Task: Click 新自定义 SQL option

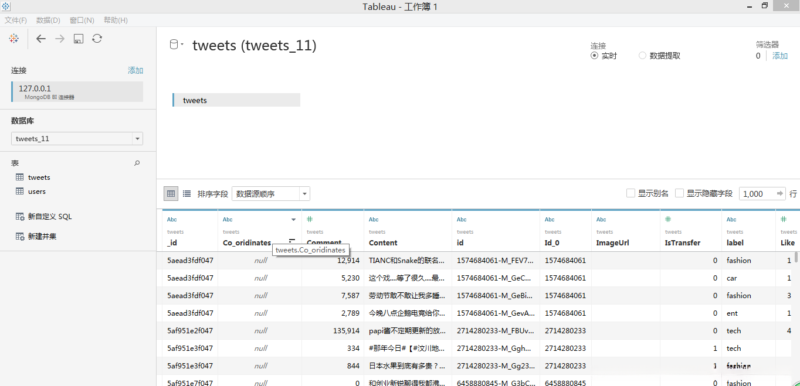Action: point(50,217)
